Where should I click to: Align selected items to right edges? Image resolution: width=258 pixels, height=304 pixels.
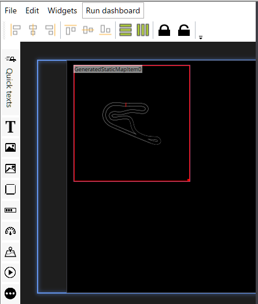tap(50, 30)
